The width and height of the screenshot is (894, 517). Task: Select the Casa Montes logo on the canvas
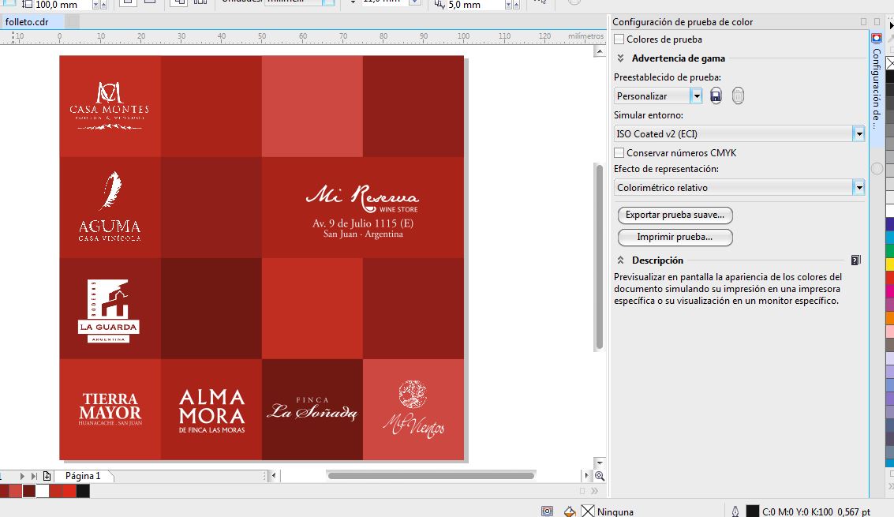[110, 106]
